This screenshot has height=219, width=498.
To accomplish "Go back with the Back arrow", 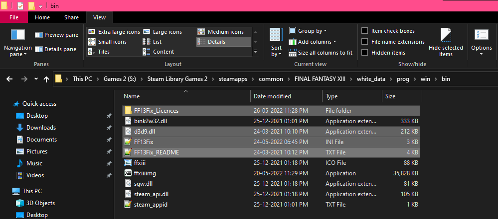I will [9, 79].
